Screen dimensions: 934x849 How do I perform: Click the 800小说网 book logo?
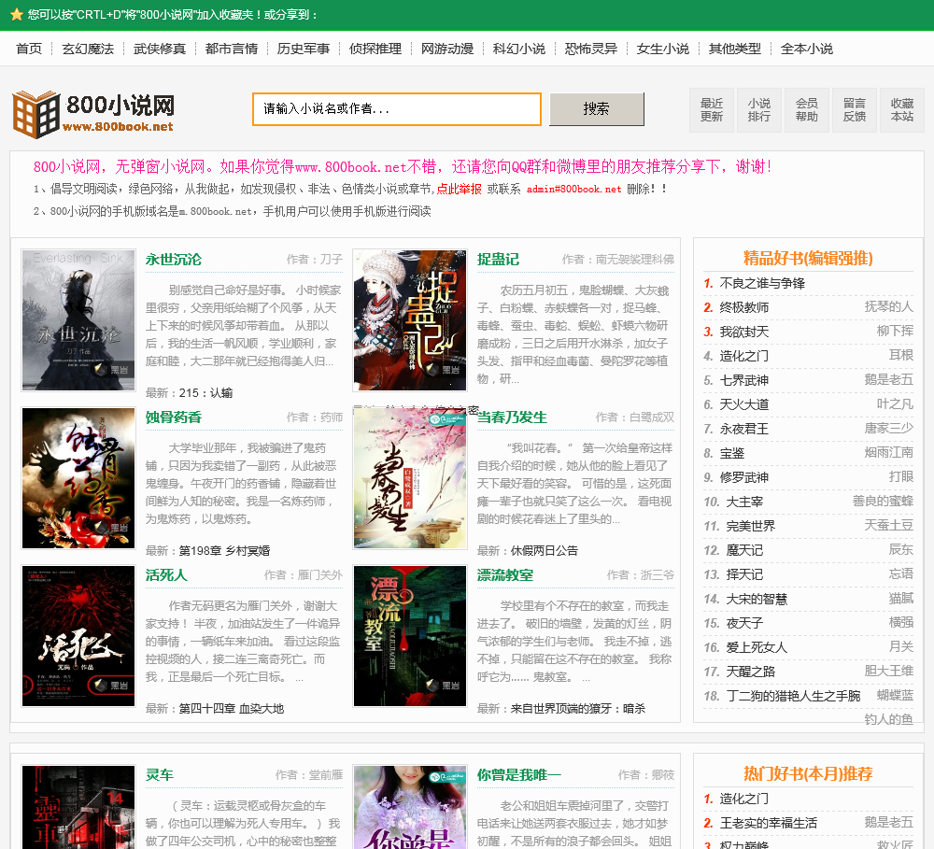coord(93,114)
